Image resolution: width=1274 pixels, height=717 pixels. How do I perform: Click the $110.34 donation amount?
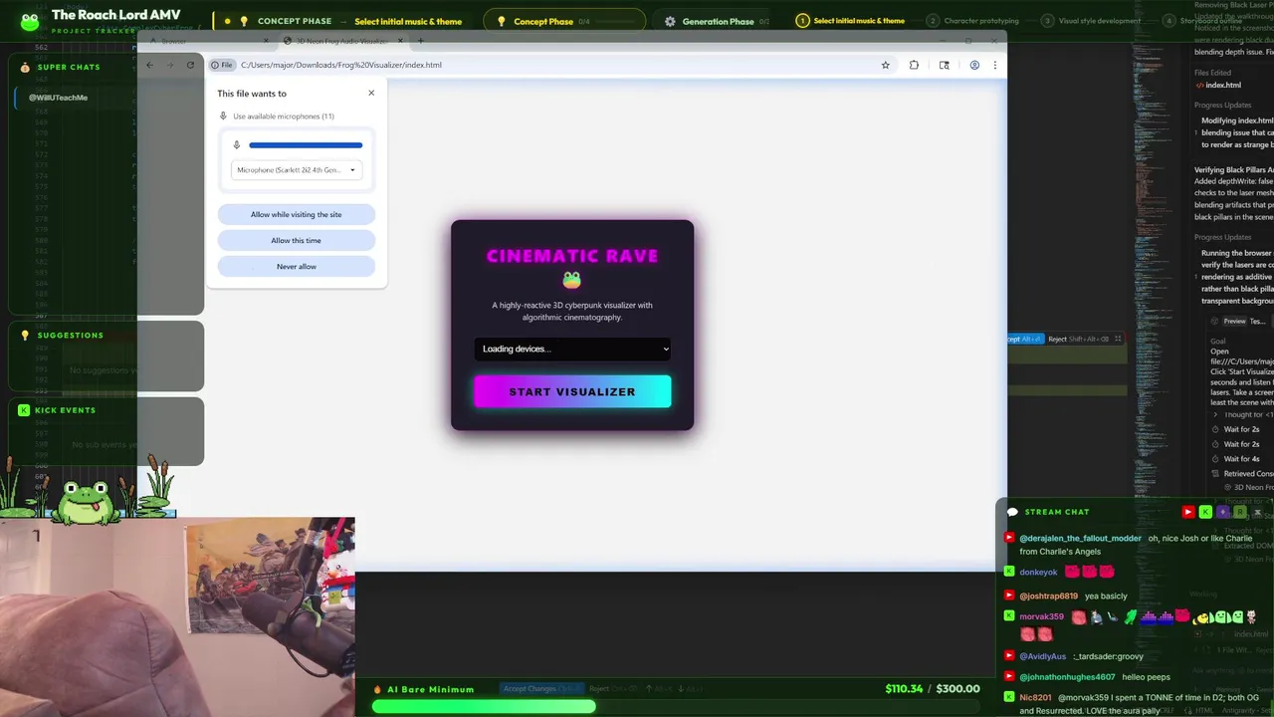pyautogui.click(x=904, y=689)
